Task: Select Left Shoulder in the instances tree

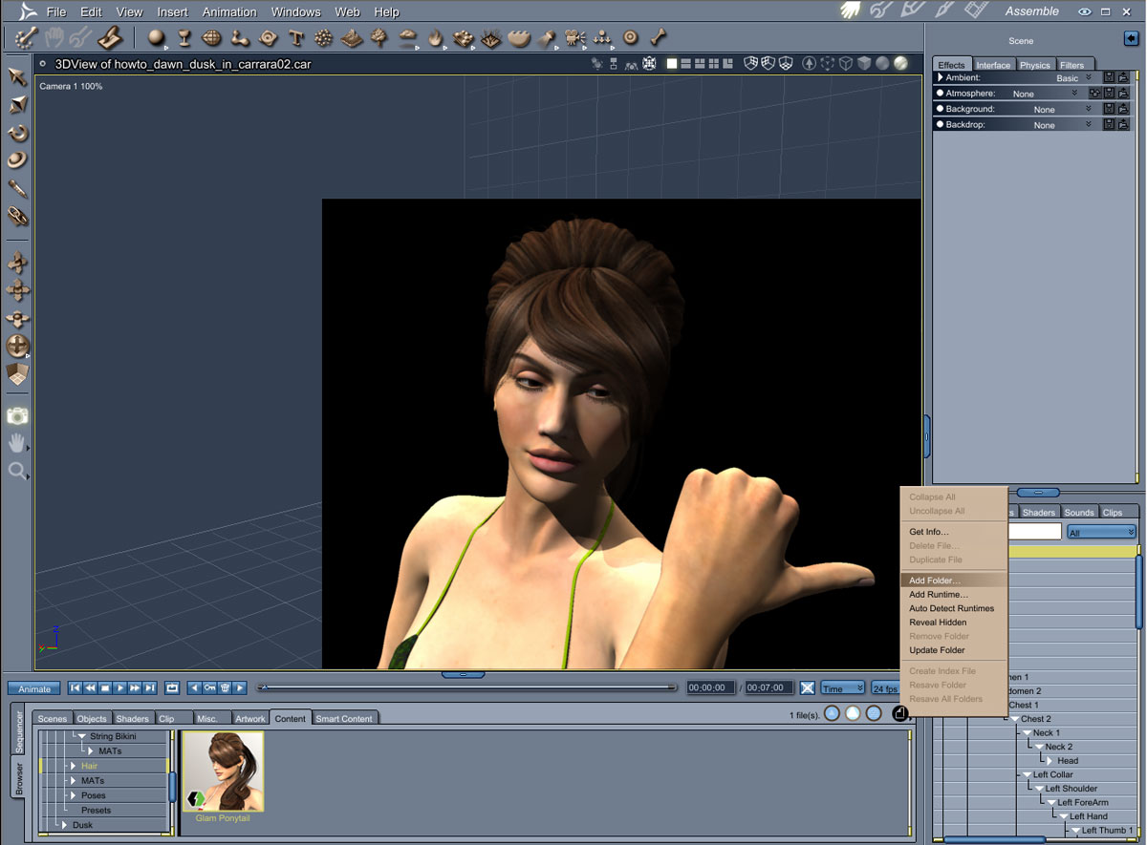Action: tap(1071, 789)
